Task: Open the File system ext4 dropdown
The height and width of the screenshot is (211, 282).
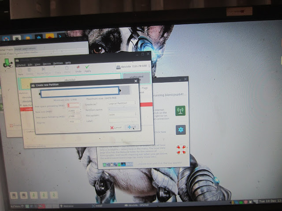Action: tap(122, 114)
